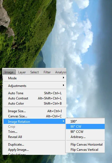Rotate image 90° CW
112x163 pixels.
pyautogui.click(x=85, y=126)
